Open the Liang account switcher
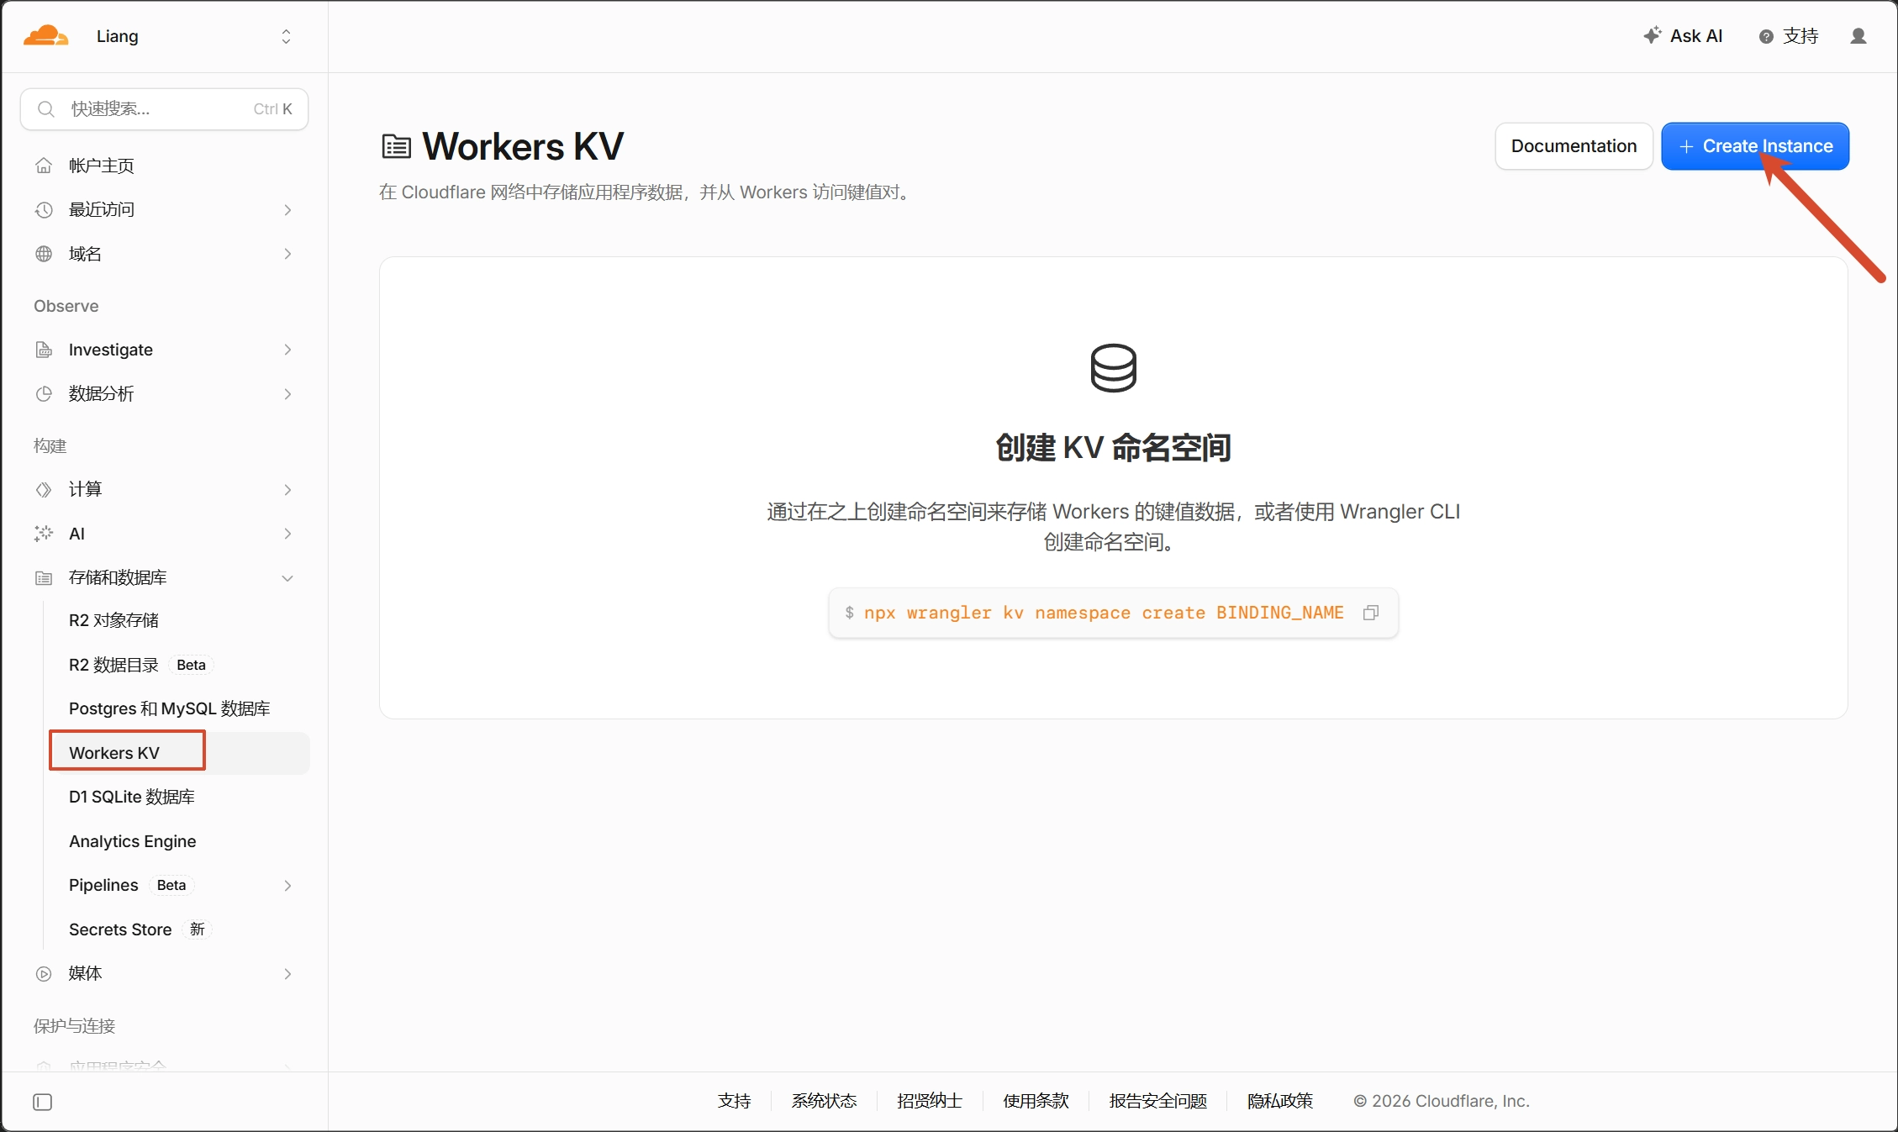The image size is (1898, 1132). [193, 36]
